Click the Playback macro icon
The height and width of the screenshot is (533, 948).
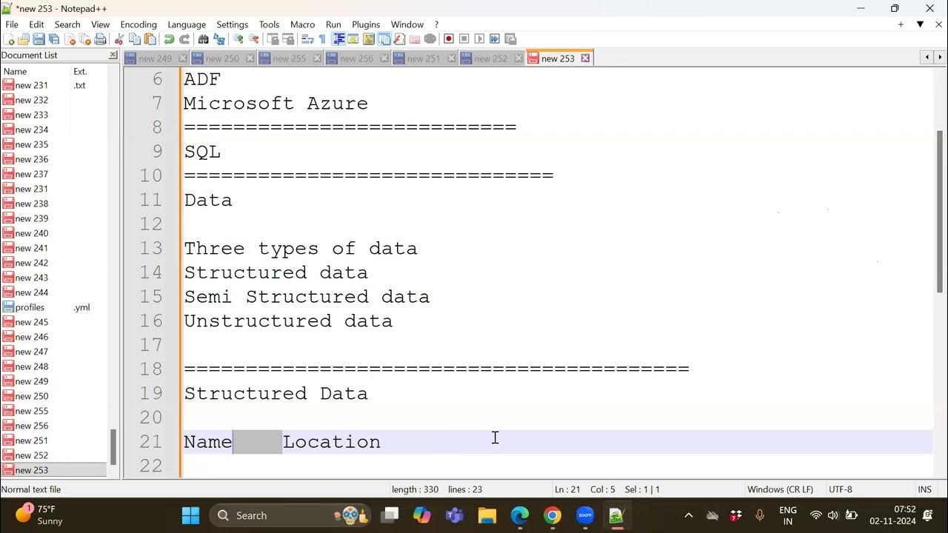click(x=479, y=39)
